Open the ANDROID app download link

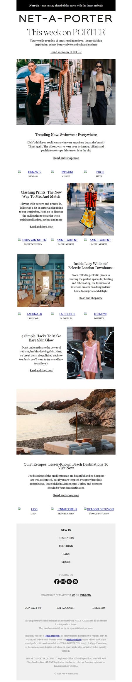tap(85, 595)
